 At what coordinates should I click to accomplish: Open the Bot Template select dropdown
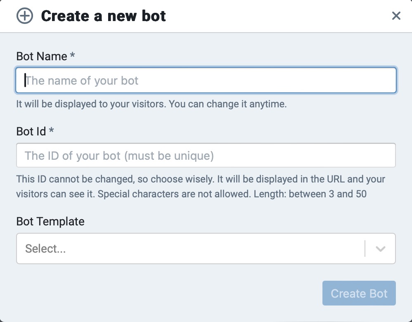point(206,249)
